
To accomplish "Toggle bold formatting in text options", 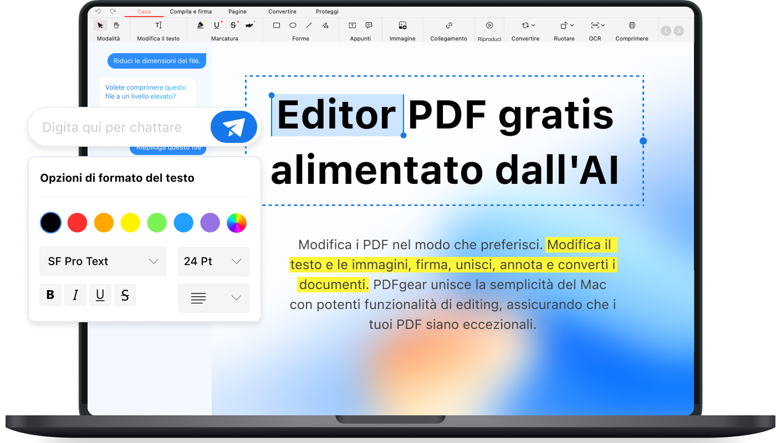I will [50, 295].
